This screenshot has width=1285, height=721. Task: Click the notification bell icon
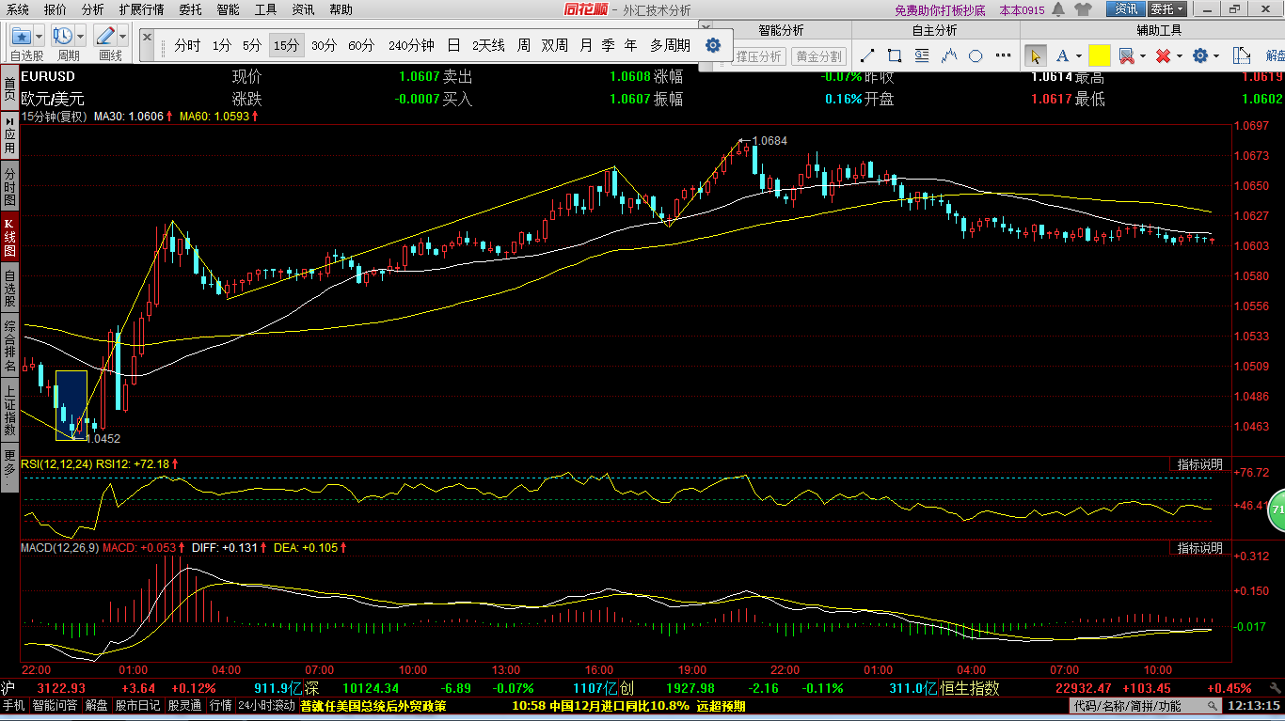pyautogui.click(x=1058, y=9)
